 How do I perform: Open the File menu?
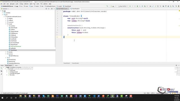[x=1, y=4]
